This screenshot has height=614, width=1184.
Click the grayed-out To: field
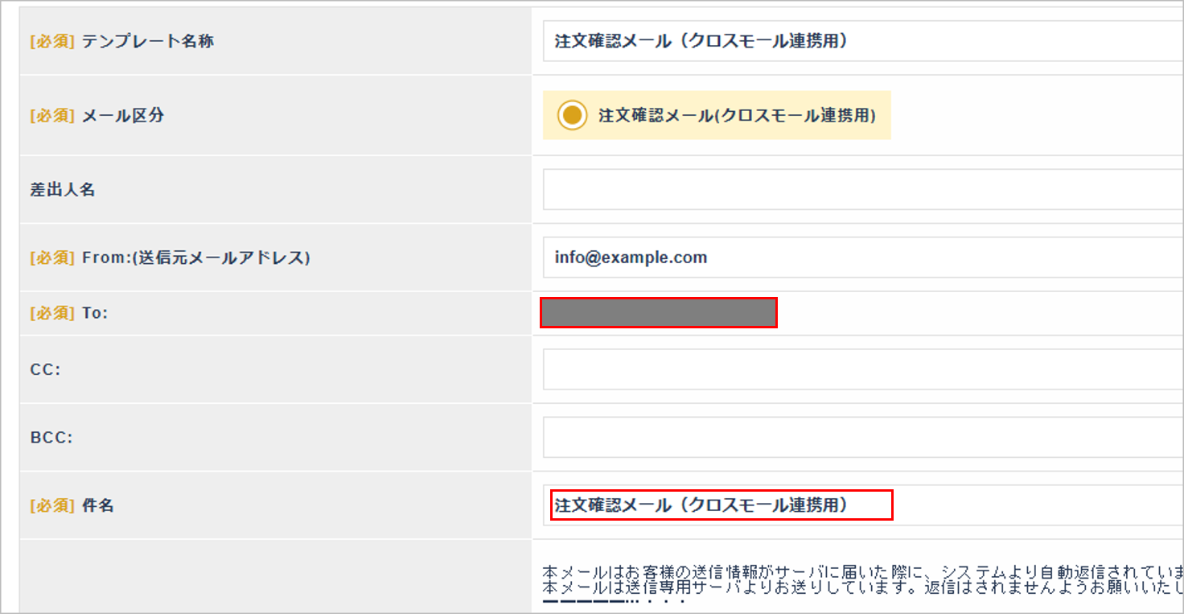658,313
